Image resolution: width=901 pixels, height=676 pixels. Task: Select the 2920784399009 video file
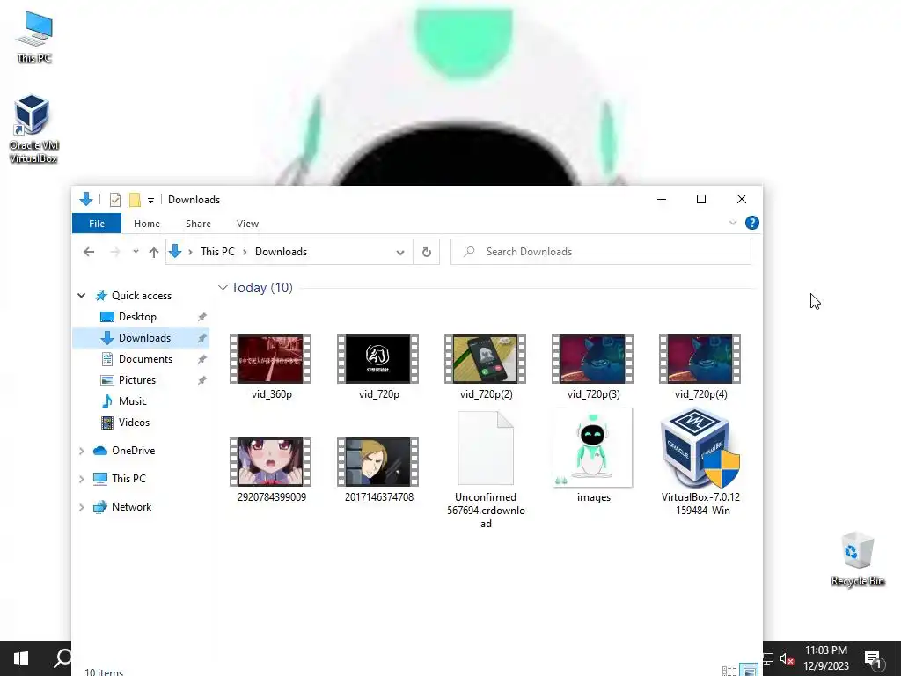pos(271,470)
